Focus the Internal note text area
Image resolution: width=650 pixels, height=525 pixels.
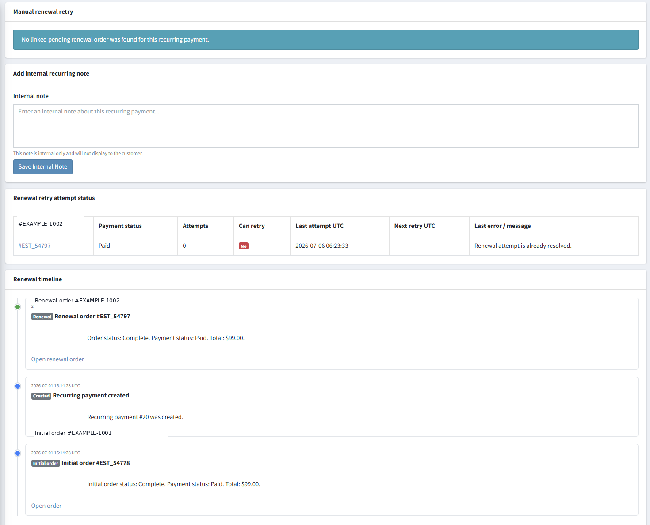[326, 126]
